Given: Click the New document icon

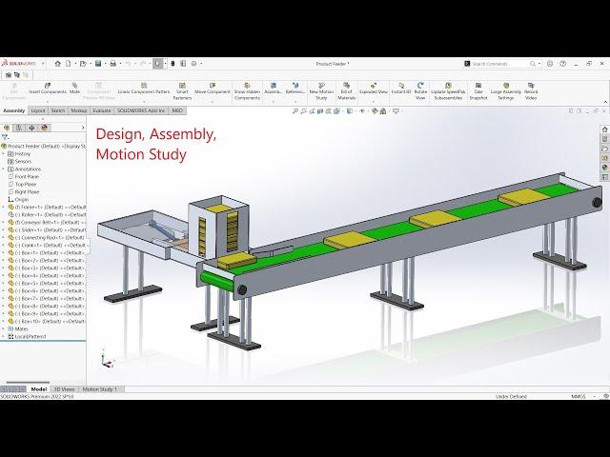Looking at the screenshot, I should point(69,64).
